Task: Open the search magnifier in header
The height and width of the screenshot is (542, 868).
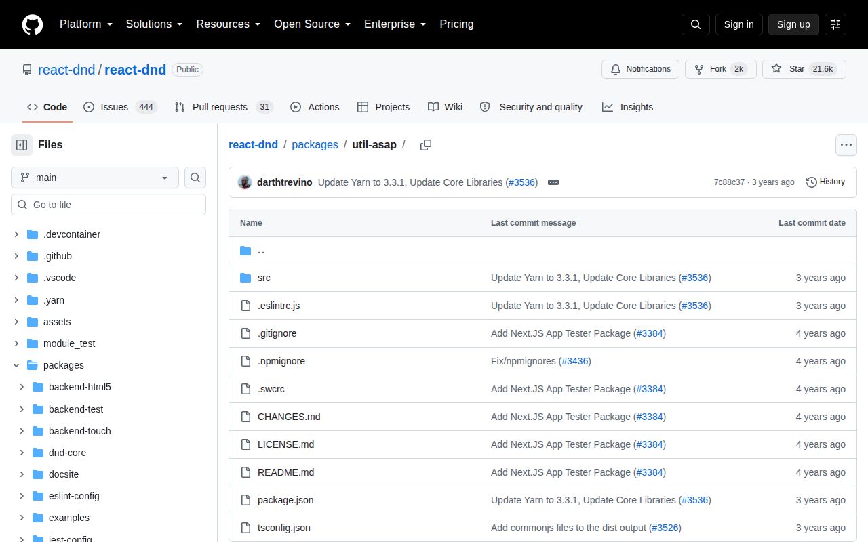Action: pos(696,24)
